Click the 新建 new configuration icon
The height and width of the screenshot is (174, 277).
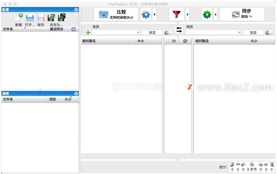pos(19,17)
